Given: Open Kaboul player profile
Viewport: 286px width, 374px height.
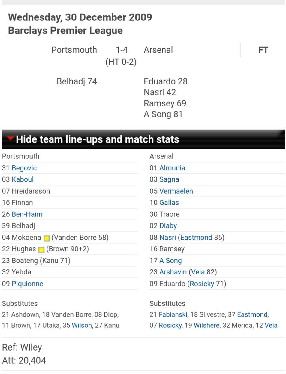Looking at the screenshot, I should [23, 179].
